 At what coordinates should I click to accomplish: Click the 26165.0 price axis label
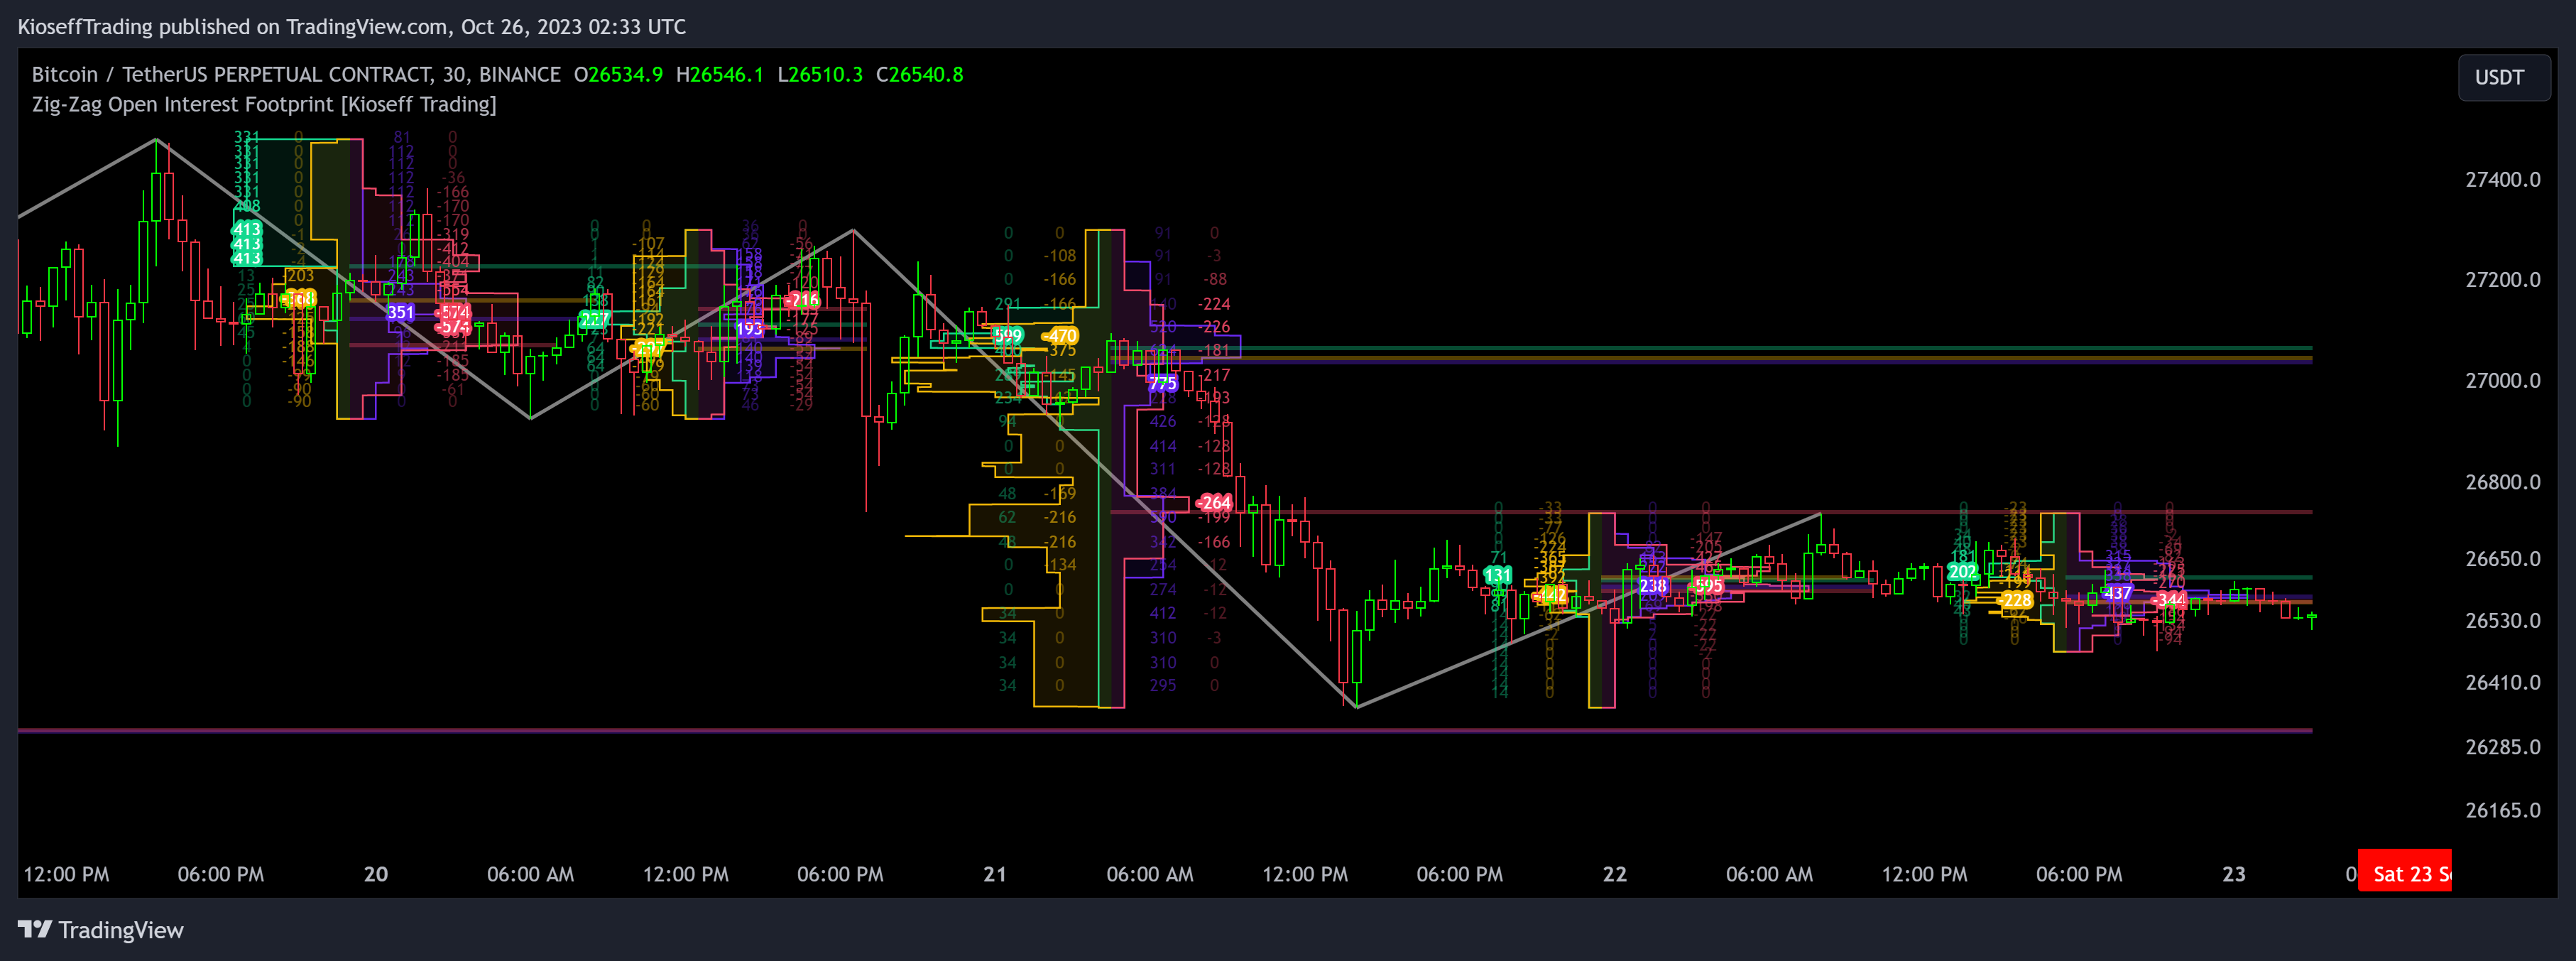[2503, 811]
